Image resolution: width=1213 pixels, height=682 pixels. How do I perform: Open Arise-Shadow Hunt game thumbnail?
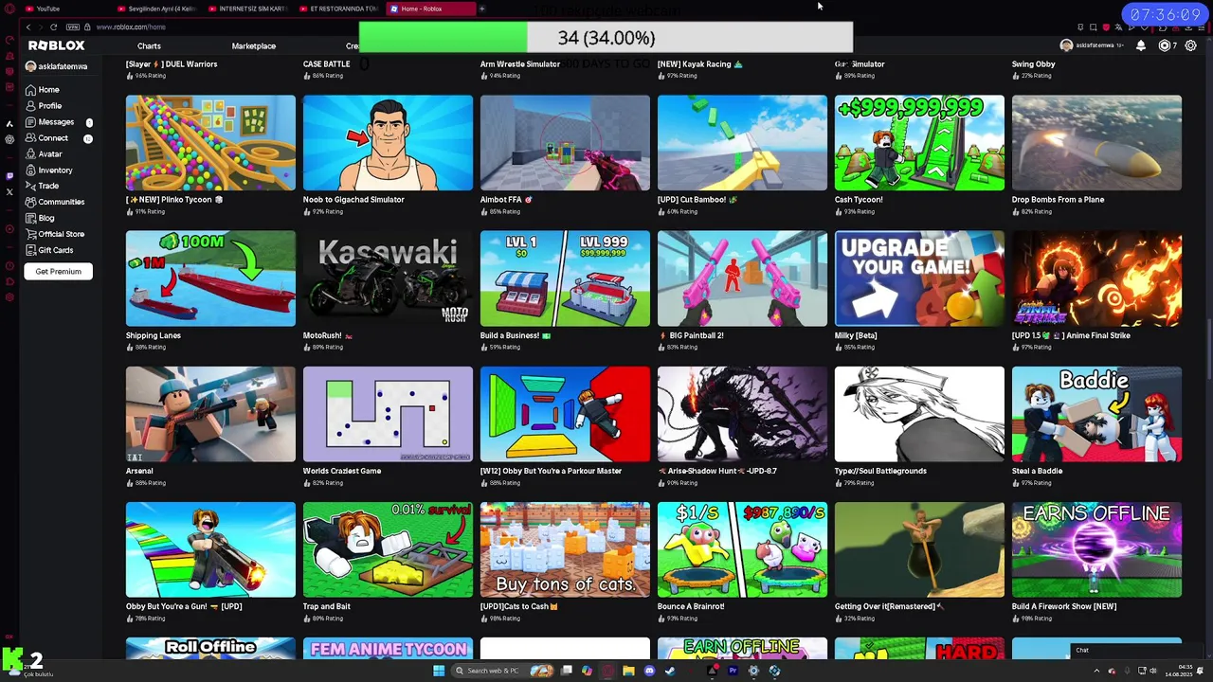click(742, 414)
